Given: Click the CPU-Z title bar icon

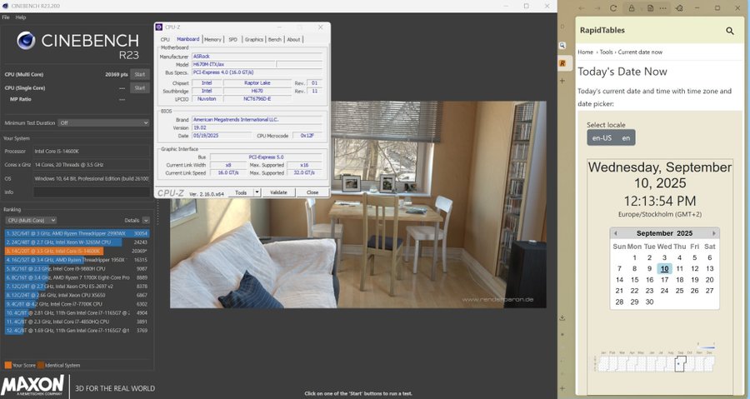Looking at the screenshot, I should 159,27.
